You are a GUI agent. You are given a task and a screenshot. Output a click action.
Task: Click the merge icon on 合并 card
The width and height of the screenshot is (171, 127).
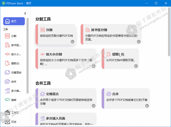109,94
